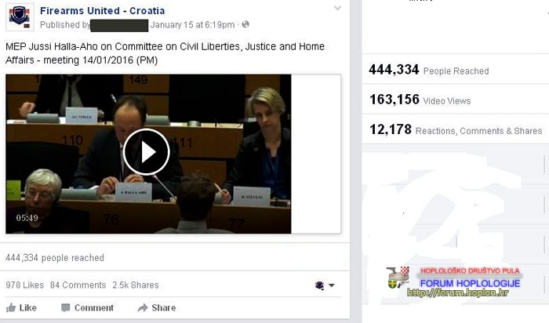The height and width of the screenshot is (323, 549).
Task: Open the forum.hoplon.hr link
Action: tap(457, 292)
